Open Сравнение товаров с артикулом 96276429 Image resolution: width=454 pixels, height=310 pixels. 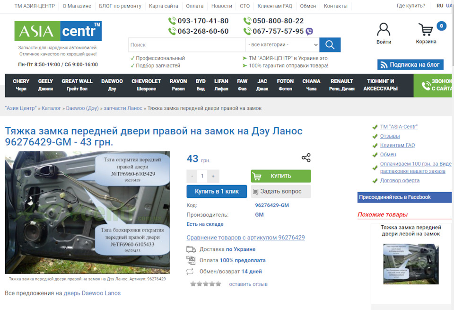[x=245, y=238]
